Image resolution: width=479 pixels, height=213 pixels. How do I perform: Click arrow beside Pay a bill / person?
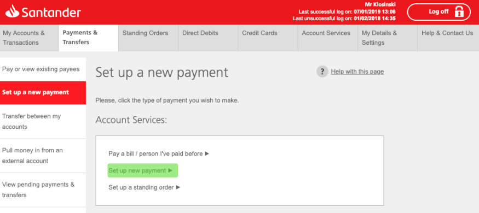click(x=207, y=153)
